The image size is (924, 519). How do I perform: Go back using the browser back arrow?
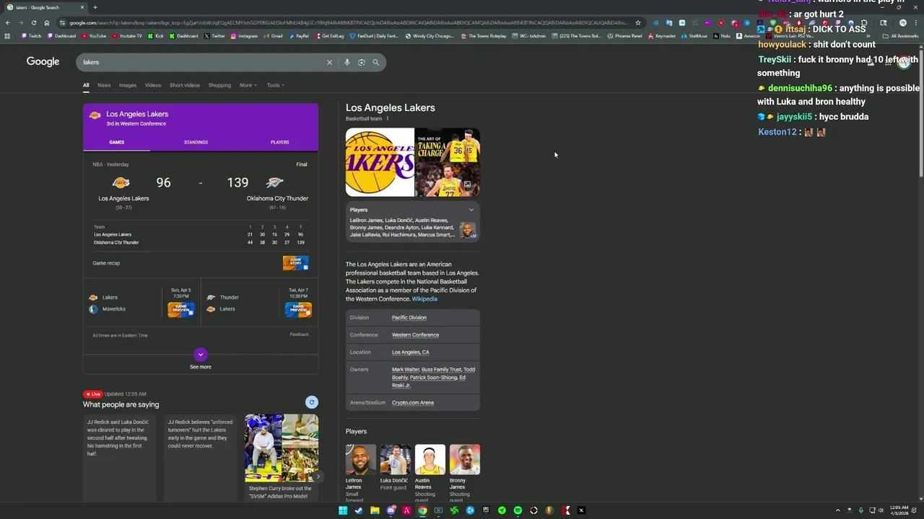(8, 22)
